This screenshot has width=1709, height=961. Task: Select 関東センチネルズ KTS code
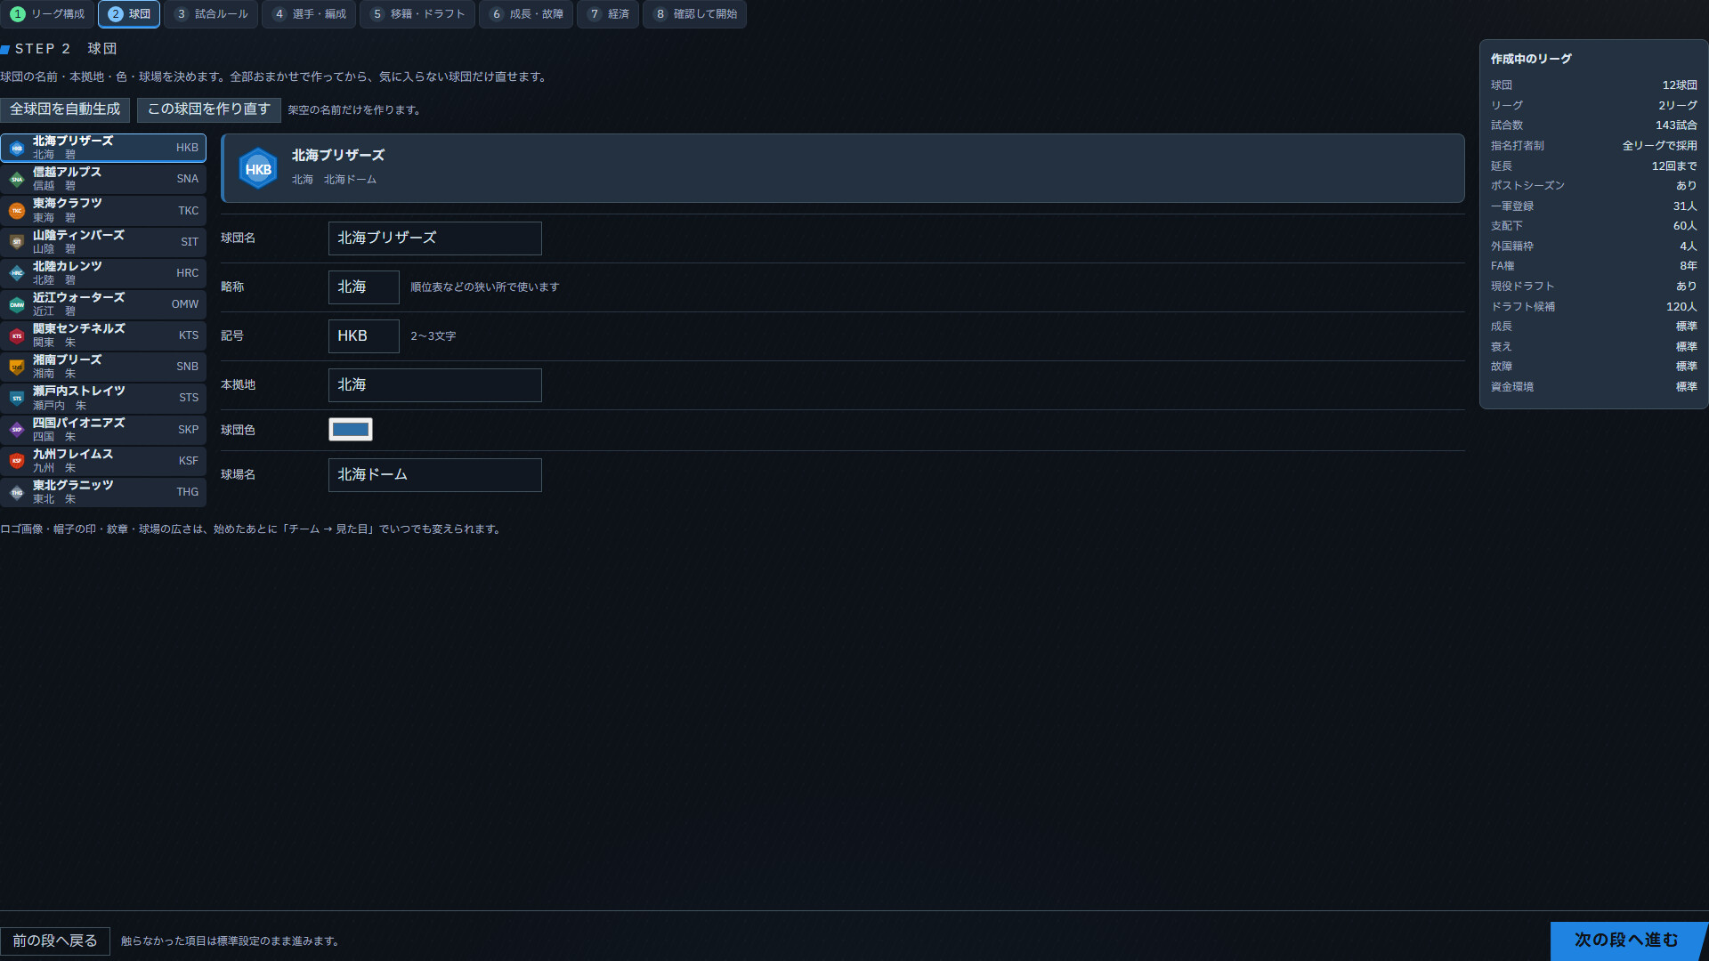189,335
